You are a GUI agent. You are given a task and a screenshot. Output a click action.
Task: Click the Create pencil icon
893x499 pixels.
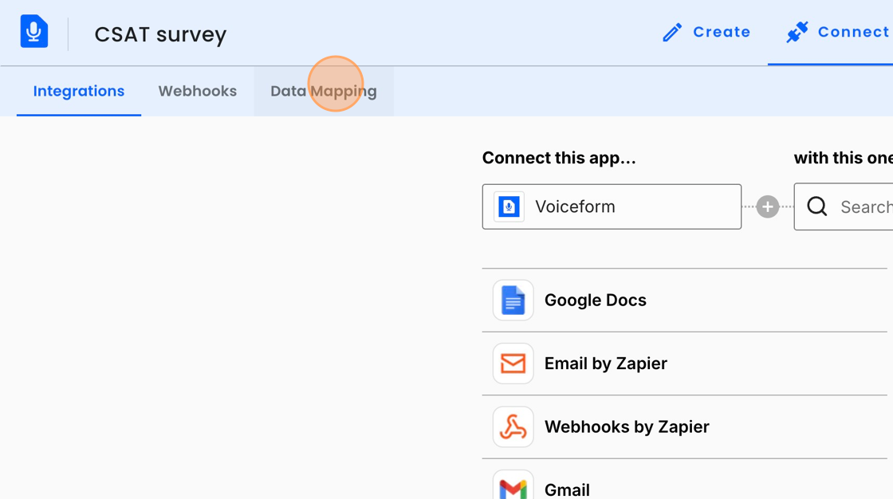tap(672, 33)
